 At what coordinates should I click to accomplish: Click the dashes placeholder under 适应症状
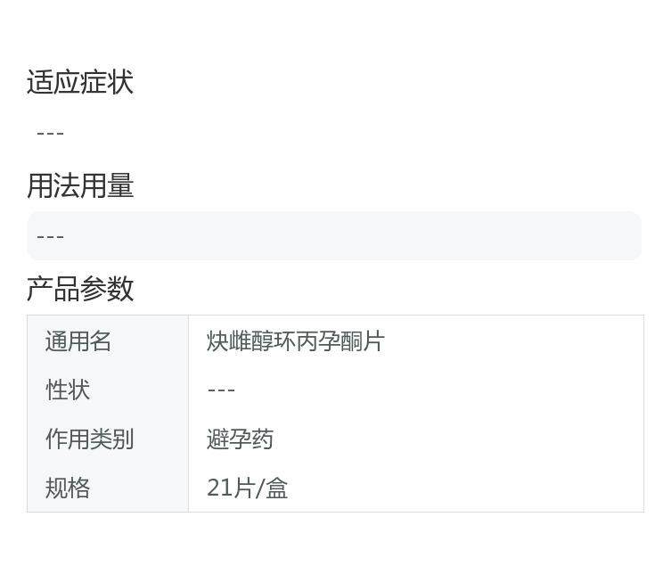pyautogui.click(x=50, y=133)
